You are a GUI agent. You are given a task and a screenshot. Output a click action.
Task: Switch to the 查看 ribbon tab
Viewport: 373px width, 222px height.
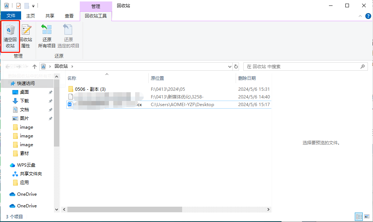(69, 16)
